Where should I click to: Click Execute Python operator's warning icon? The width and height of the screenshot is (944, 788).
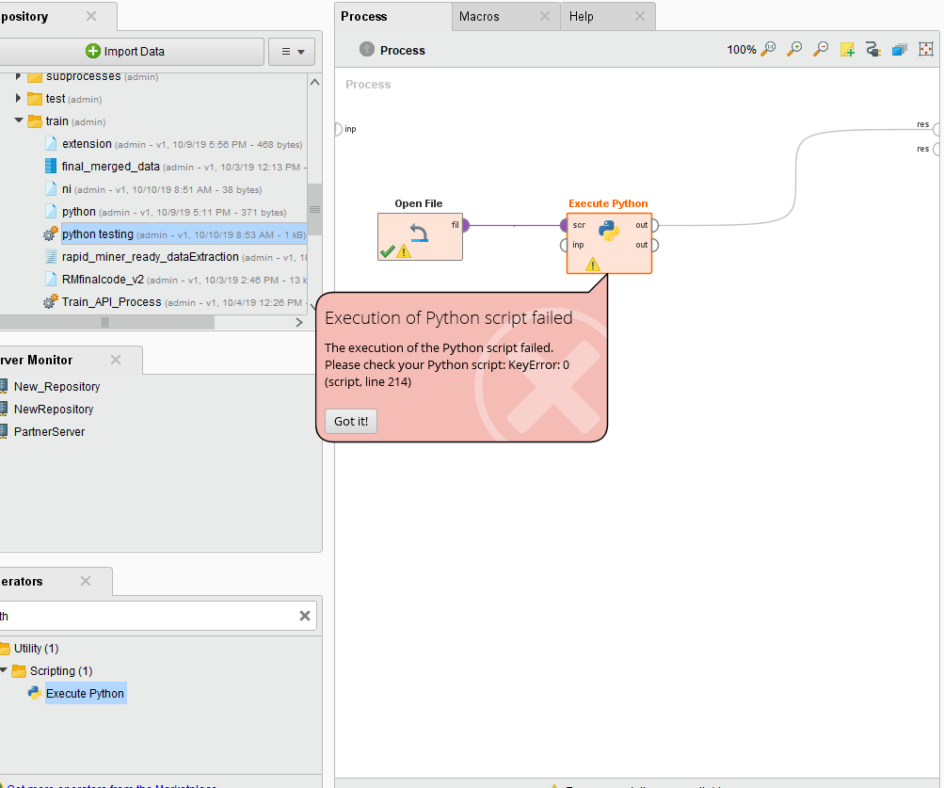tap(592, 264)
